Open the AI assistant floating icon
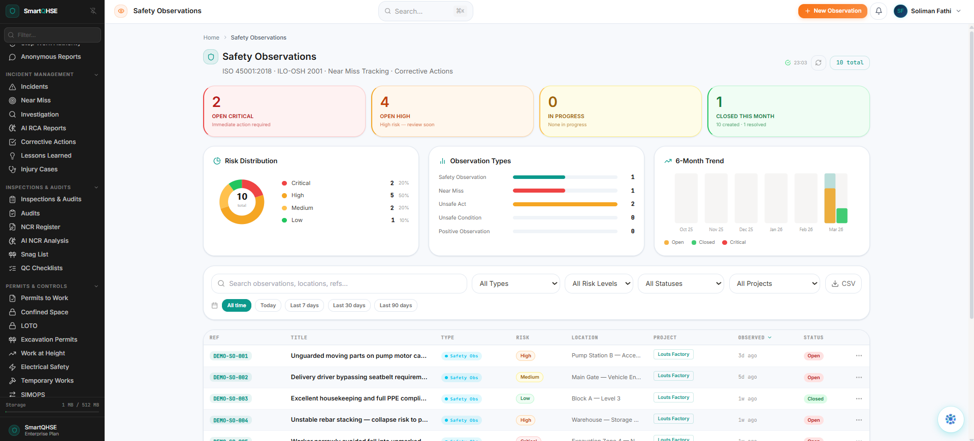 (950, 419)
